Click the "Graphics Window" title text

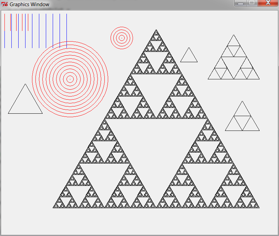[29, 4]
